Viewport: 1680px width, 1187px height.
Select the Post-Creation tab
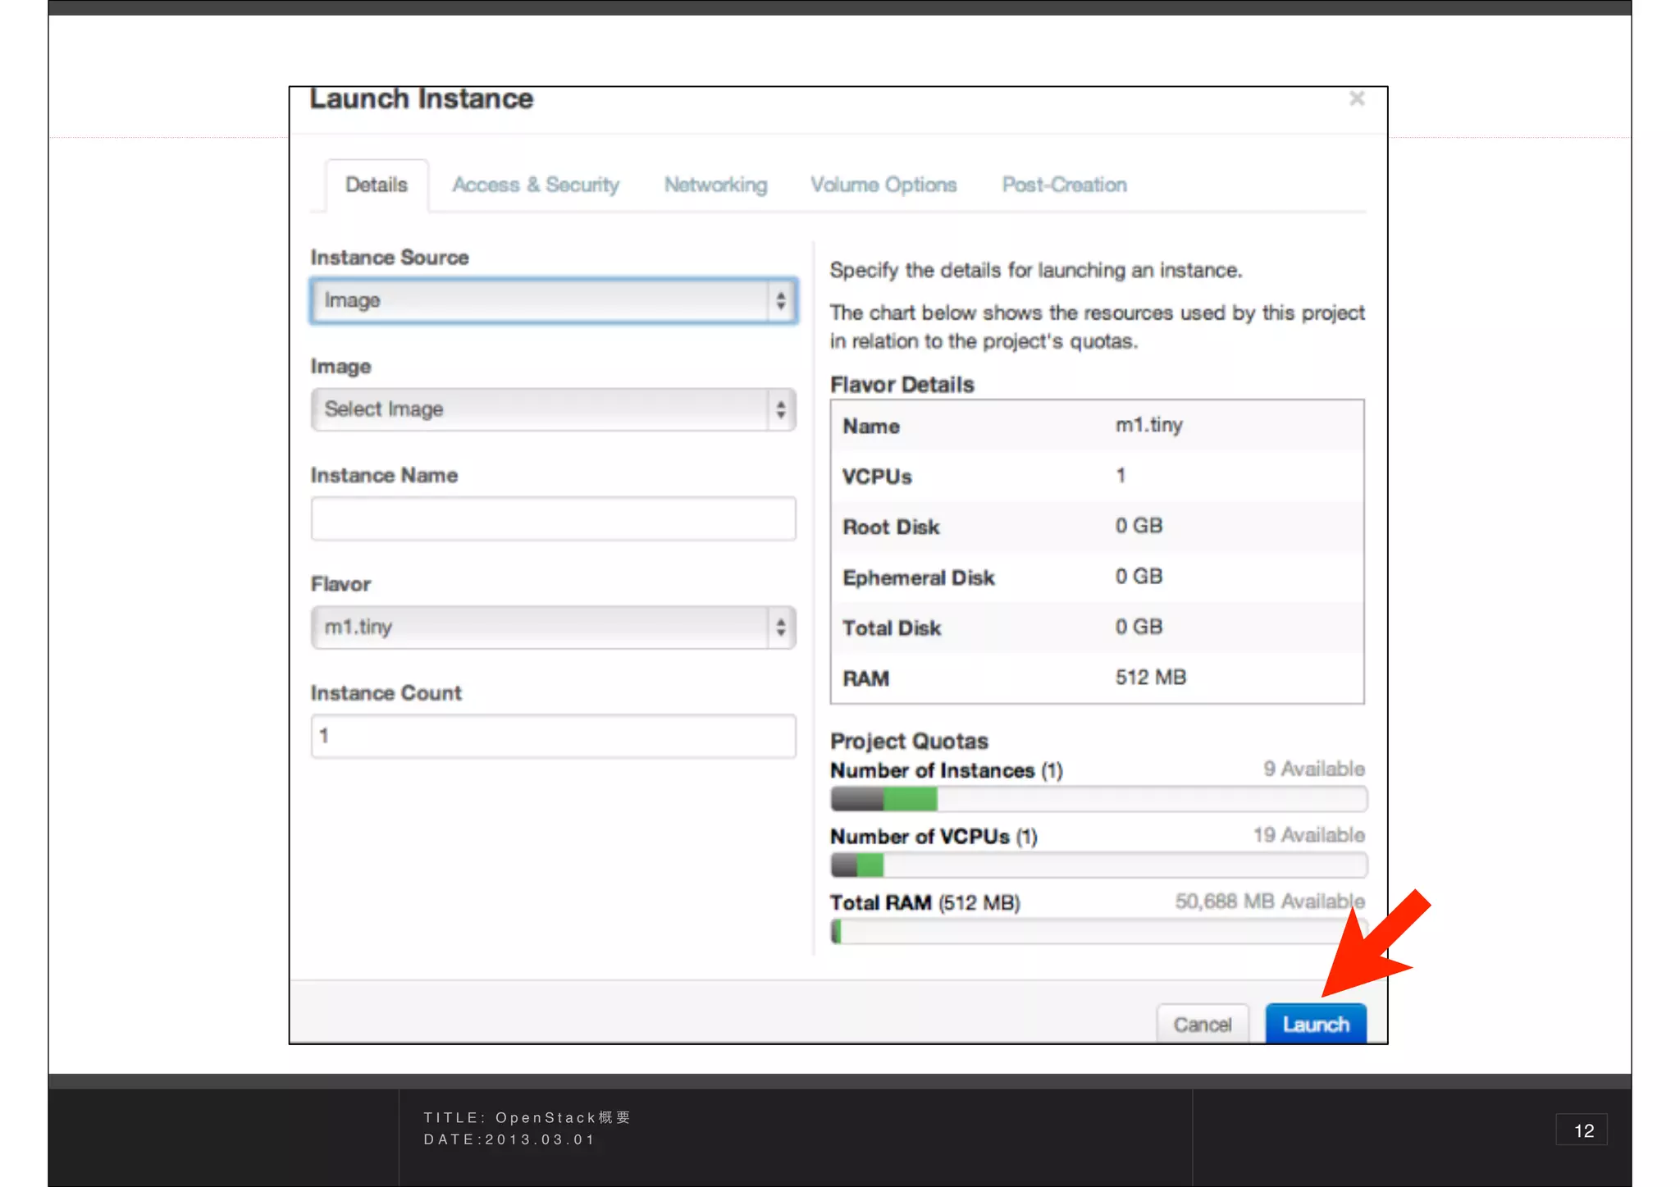pyautogui.click(x=1064, y=185)
